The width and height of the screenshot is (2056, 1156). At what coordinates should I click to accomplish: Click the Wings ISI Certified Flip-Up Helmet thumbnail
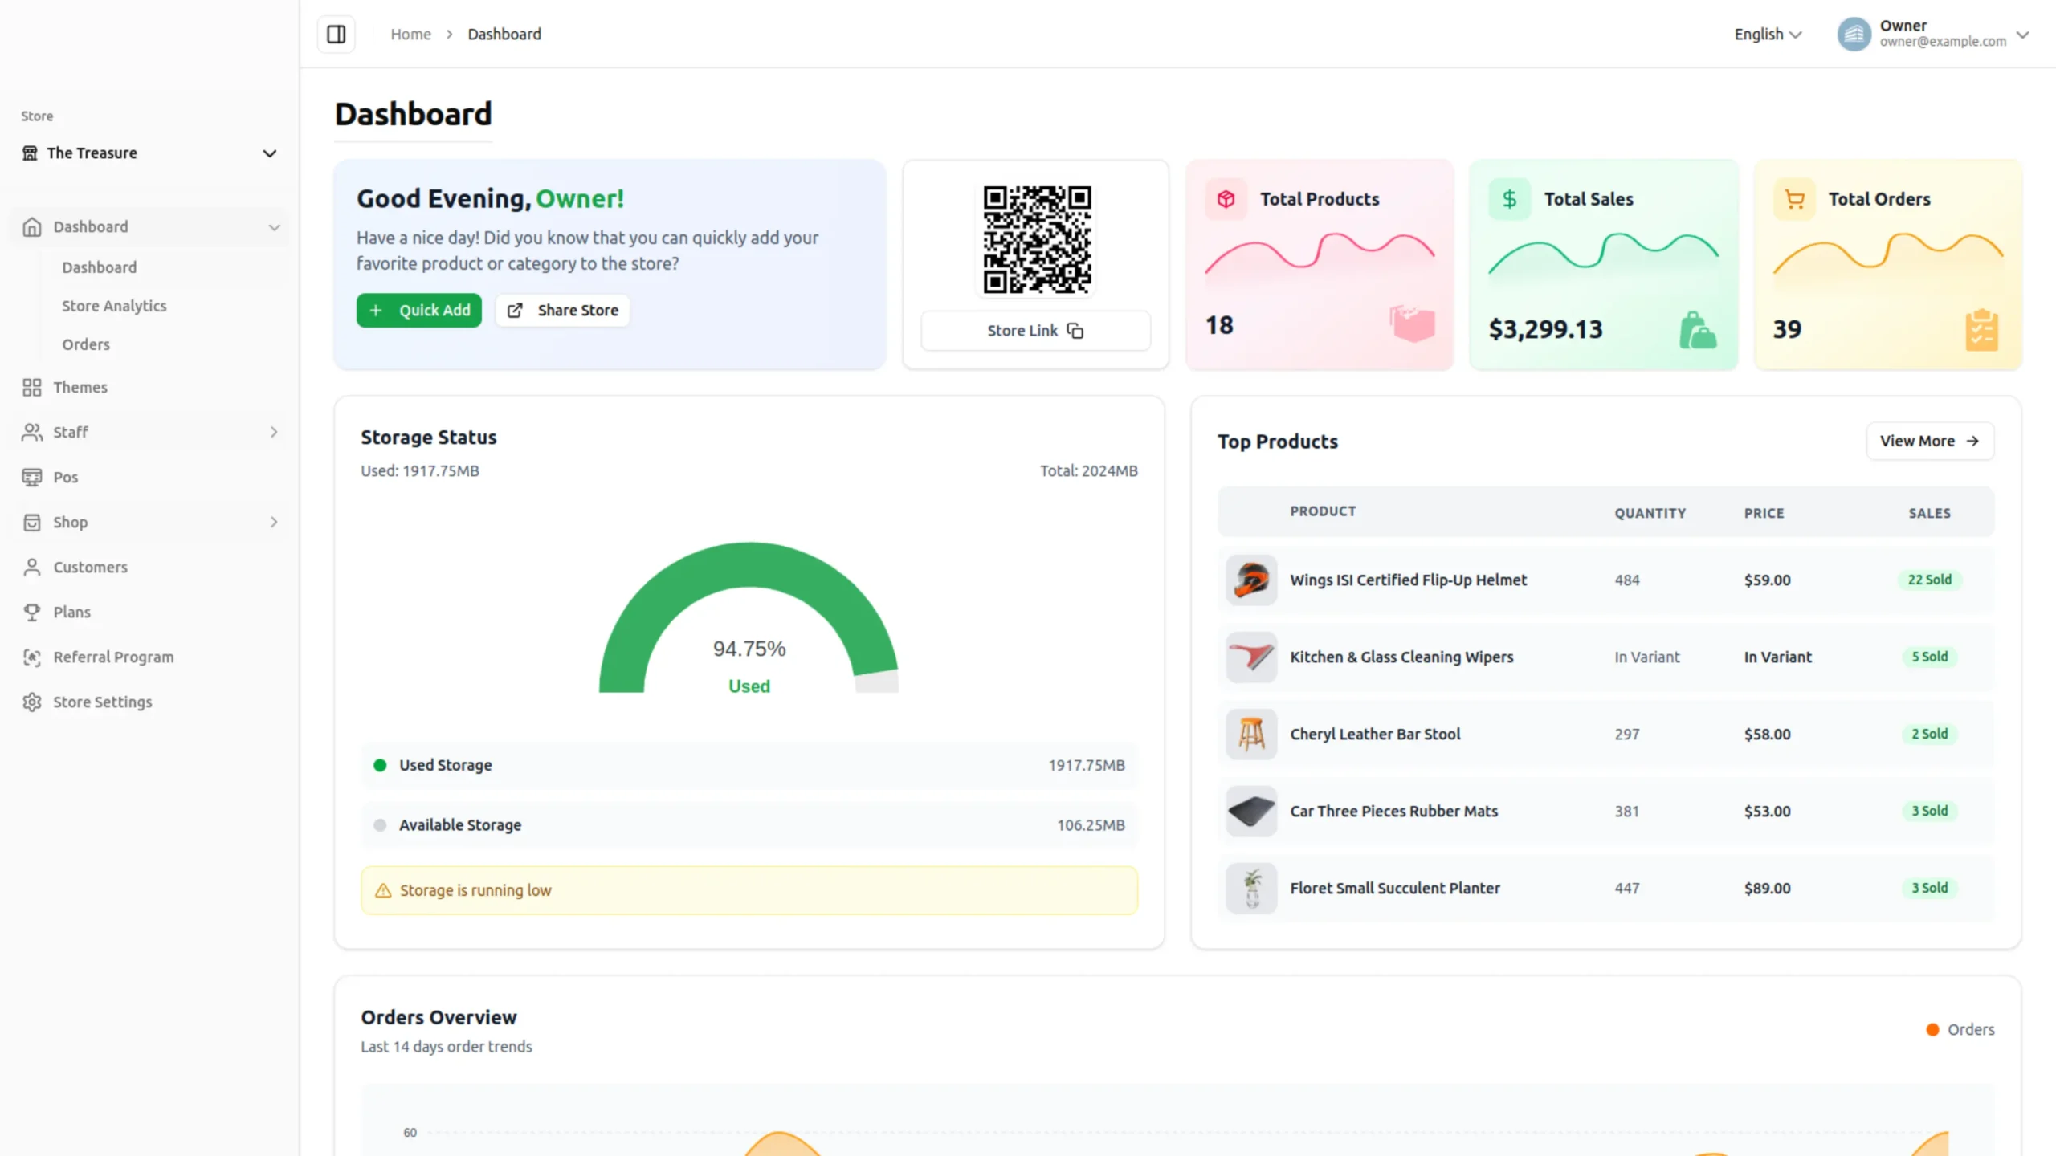pos(1250,580)
